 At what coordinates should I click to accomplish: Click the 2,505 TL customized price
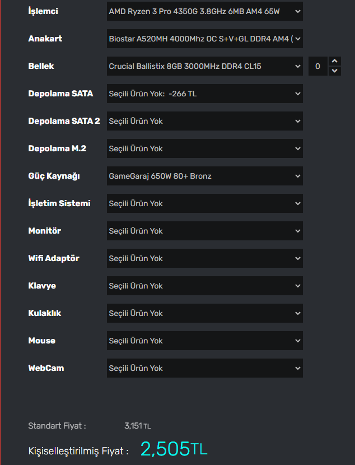[174, 449]
